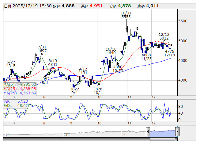Click the 9/4 low label 3822
Image resolution: width=200 pixels, height=144 pixels.
pos(74,89)
